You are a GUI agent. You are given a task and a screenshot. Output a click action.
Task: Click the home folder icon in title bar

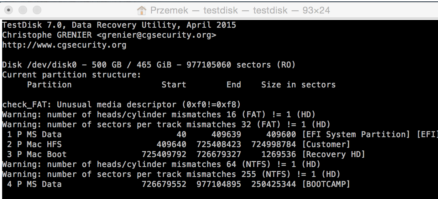tap(142, 10)
